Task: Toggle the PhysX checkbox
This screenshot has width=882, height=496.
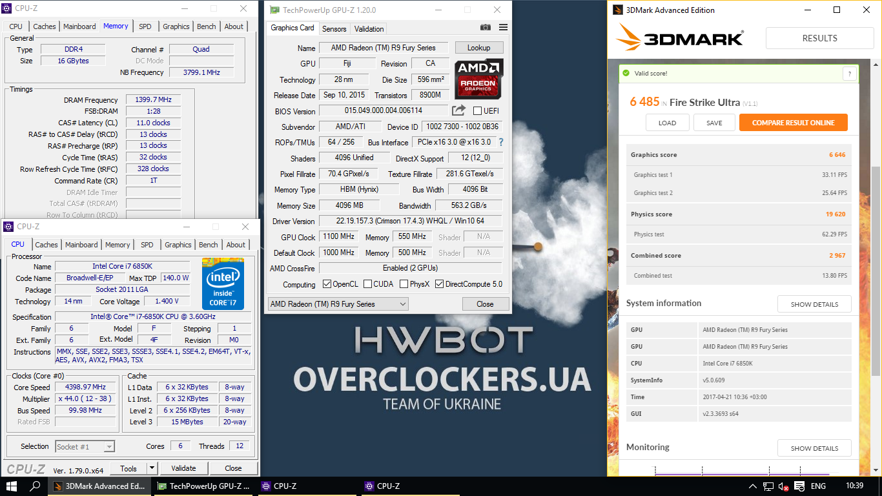Action: coord(404,284)
